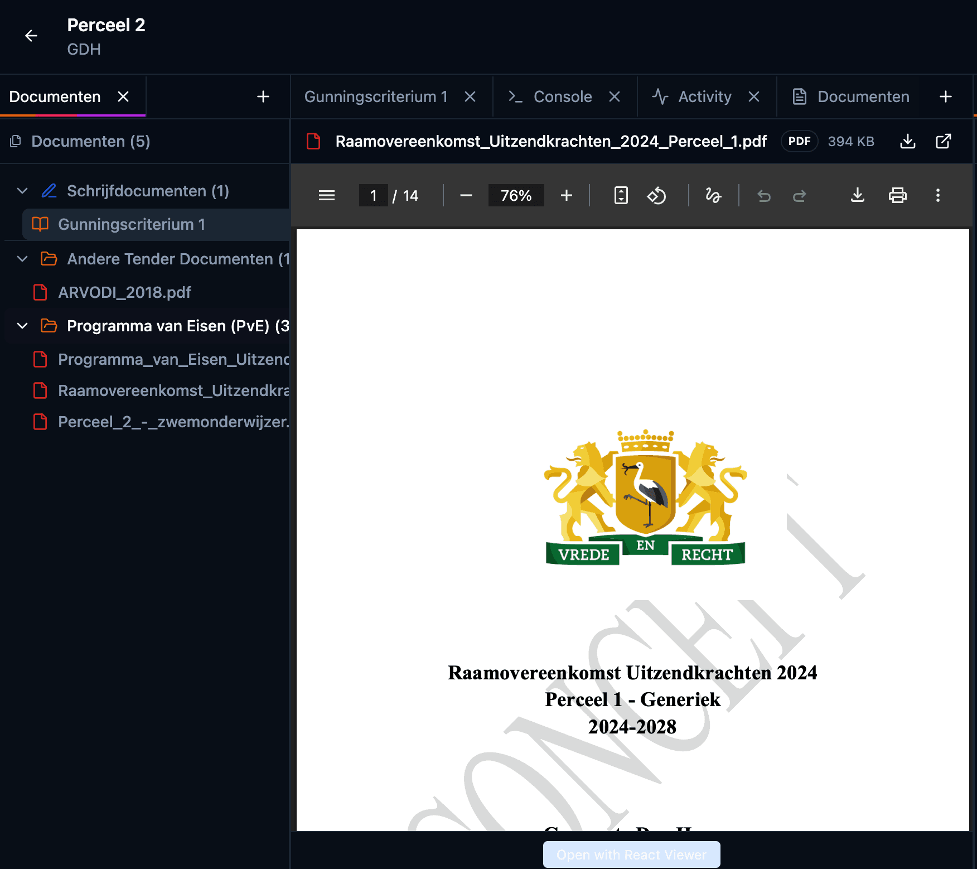
Task: Click Open with React Viewer button
Action: tap(632, 854)
